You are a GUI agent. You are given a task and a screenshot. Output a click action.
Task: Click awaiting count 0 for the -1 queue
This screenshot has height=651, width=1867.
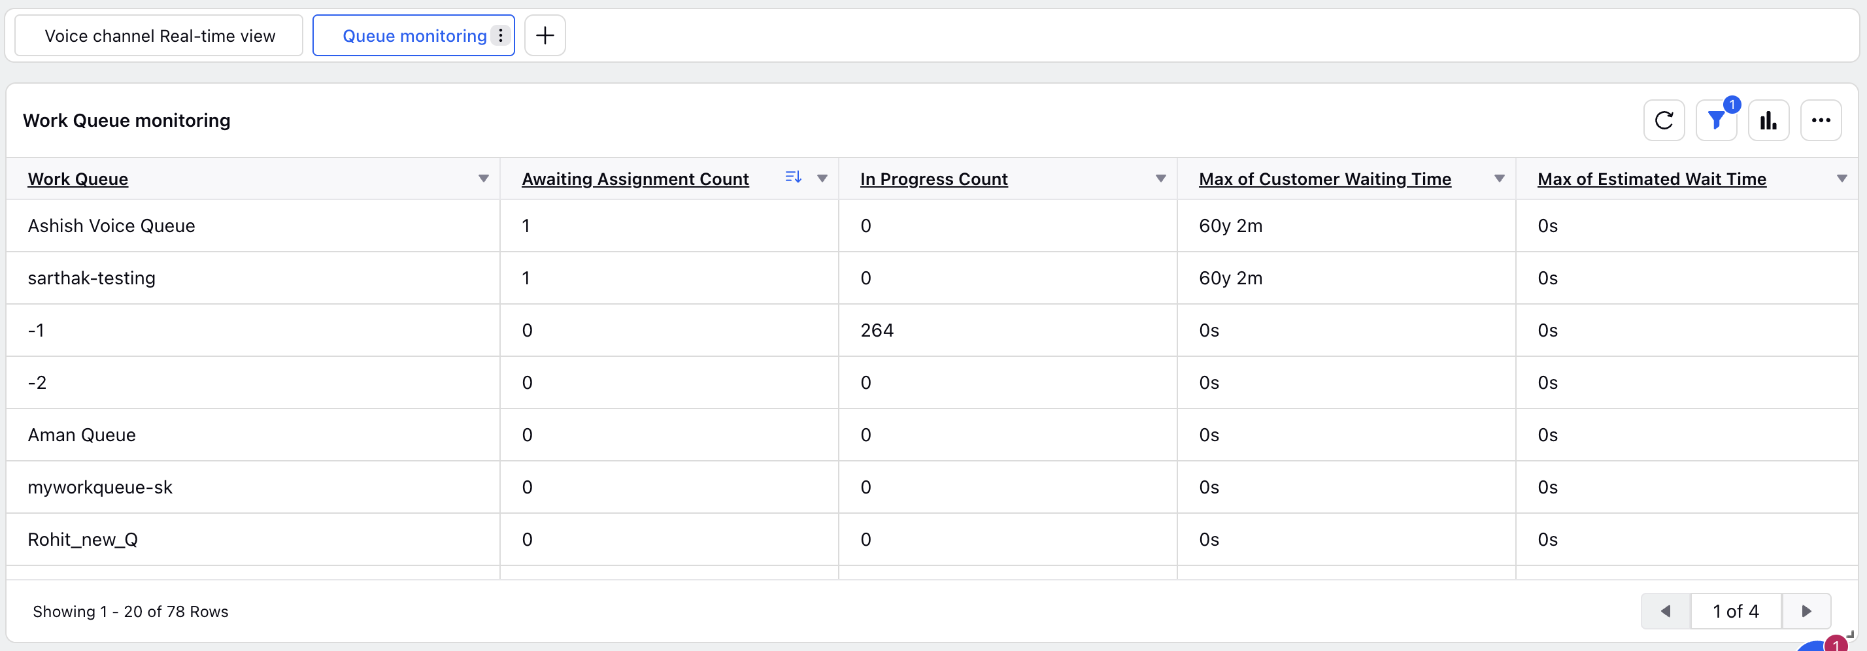(527, 330)
